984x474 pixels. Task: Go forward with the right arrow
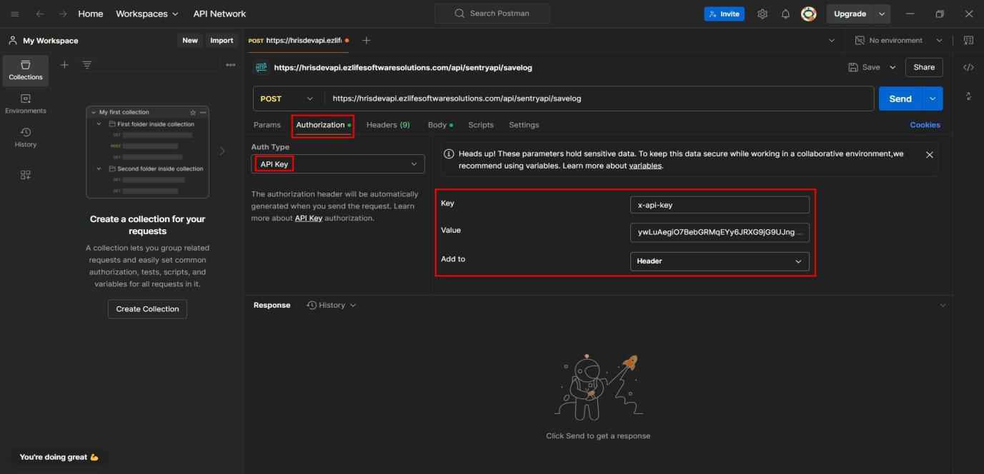click(x=63, y=14)
